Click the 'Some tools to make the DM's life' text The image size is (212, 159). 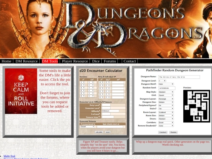55,77
